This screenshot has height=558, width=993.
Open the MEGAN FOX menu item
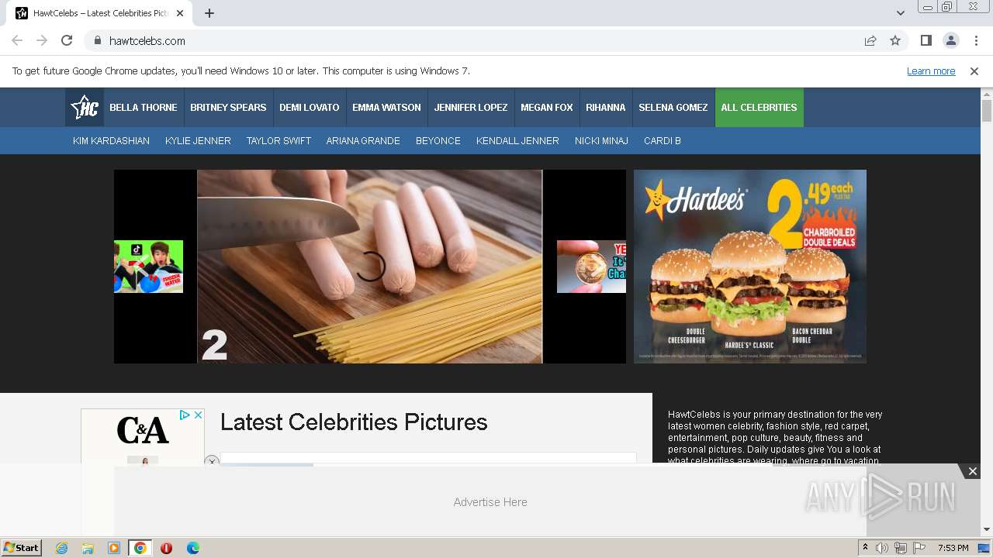point(547,108)
